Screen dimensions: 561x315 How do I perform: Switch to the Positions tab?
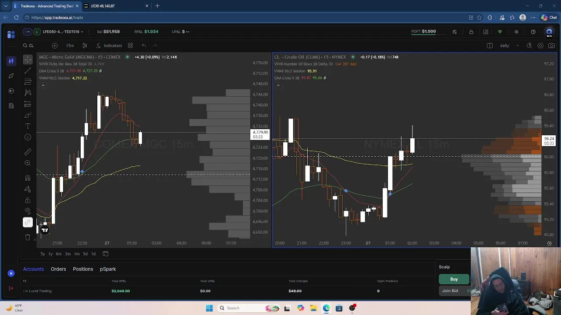(x=83, y=269)
